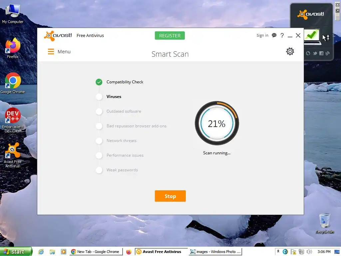Open Google Chrome desktop shortcut

click(13, 83)
